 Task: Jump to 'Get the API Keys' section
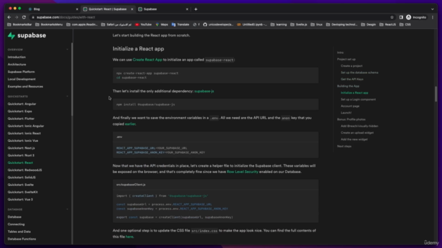(x=352, y=79)
